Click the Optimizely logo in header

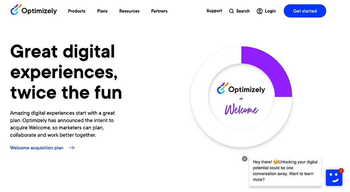click(x=34, y=10)
